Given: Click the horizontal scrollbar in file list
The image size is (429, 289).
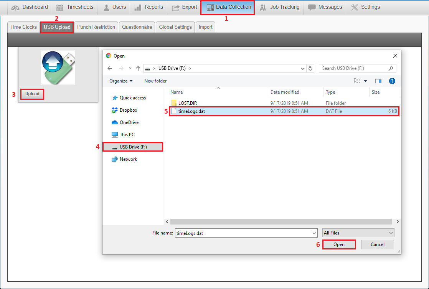Looking at the screenshot, I should pyautogui.click(x=281, y=222).
